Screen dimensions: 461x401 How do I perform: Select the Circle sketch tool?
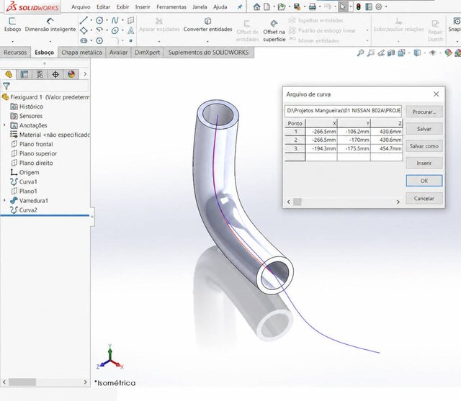99,20
